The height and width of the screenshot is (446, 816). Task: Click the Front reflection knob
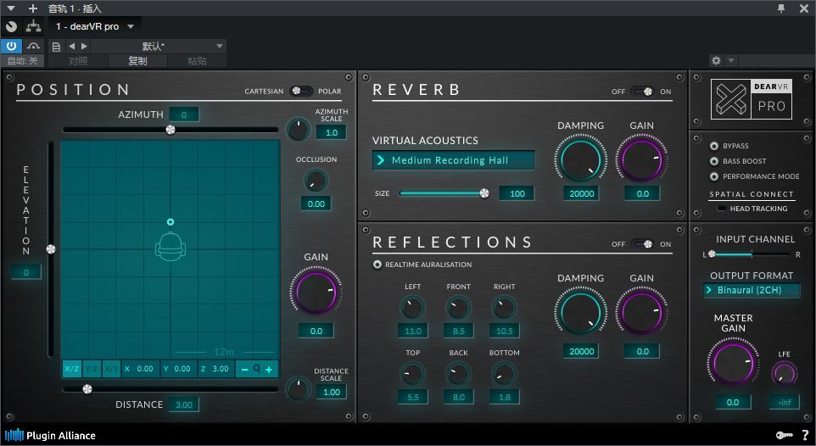click(x=458, y=308)
